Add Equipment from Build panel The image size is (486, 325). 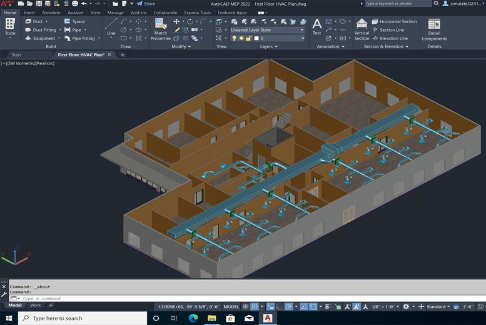40,38
